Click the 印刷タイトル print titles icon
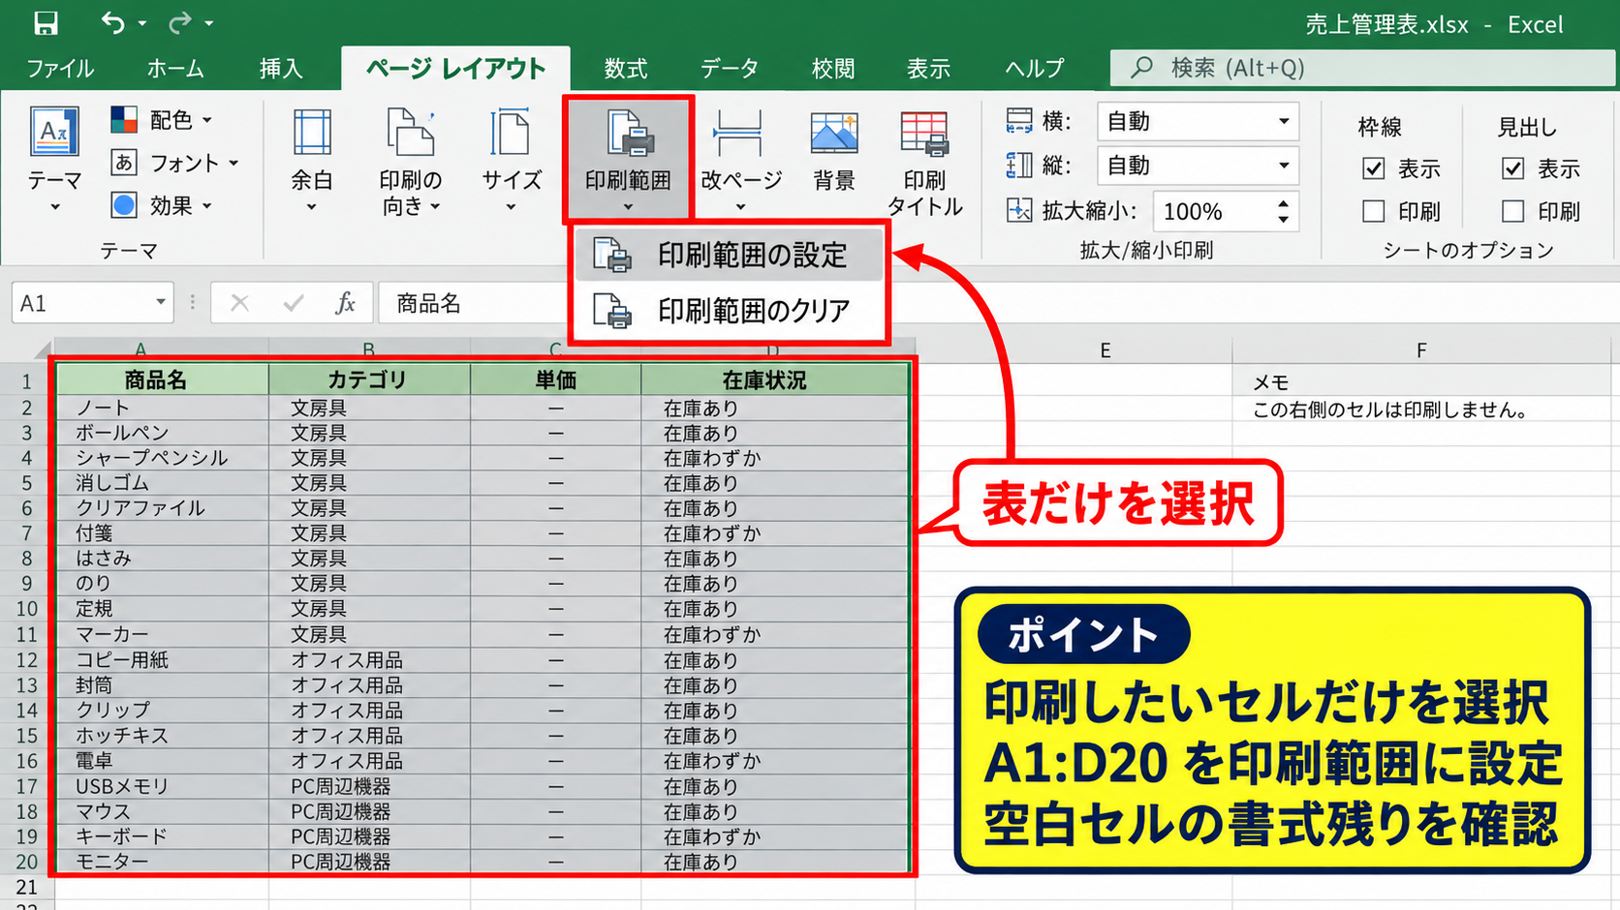This screenshot has width=1620, height=910. [x=924, y=134]
